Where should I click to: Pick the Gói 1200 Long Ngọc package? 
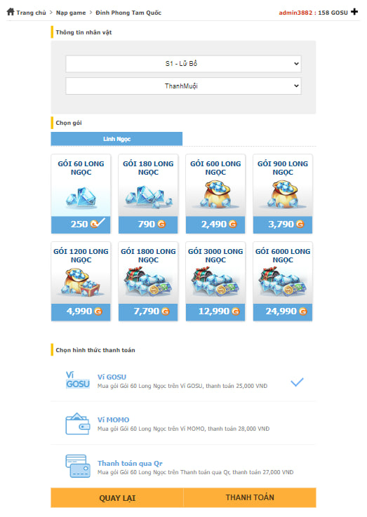pos(81,281)
